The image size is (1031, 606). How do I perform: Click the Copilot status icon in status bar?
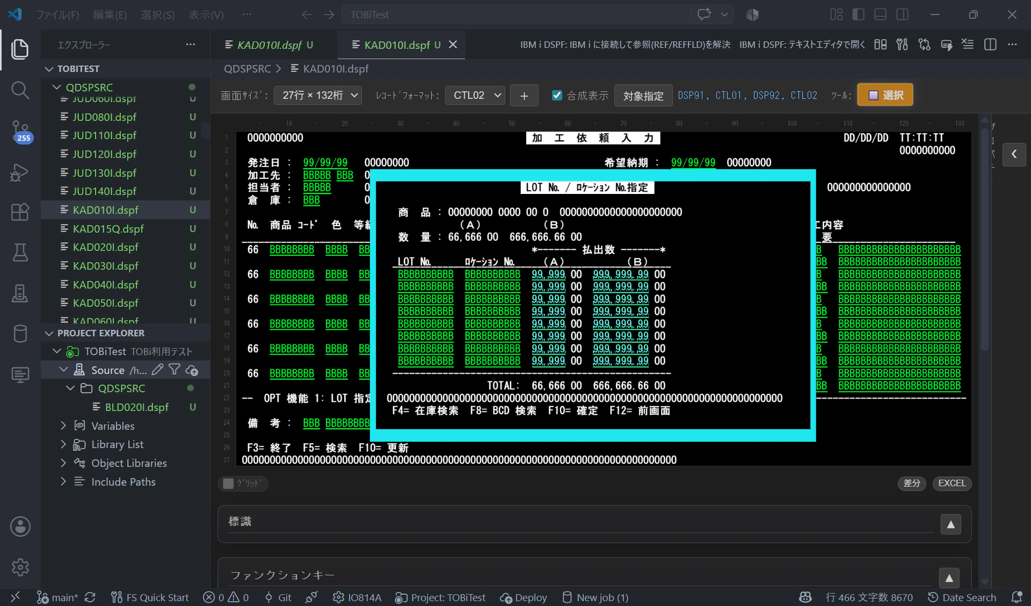(x=805, y=597)
